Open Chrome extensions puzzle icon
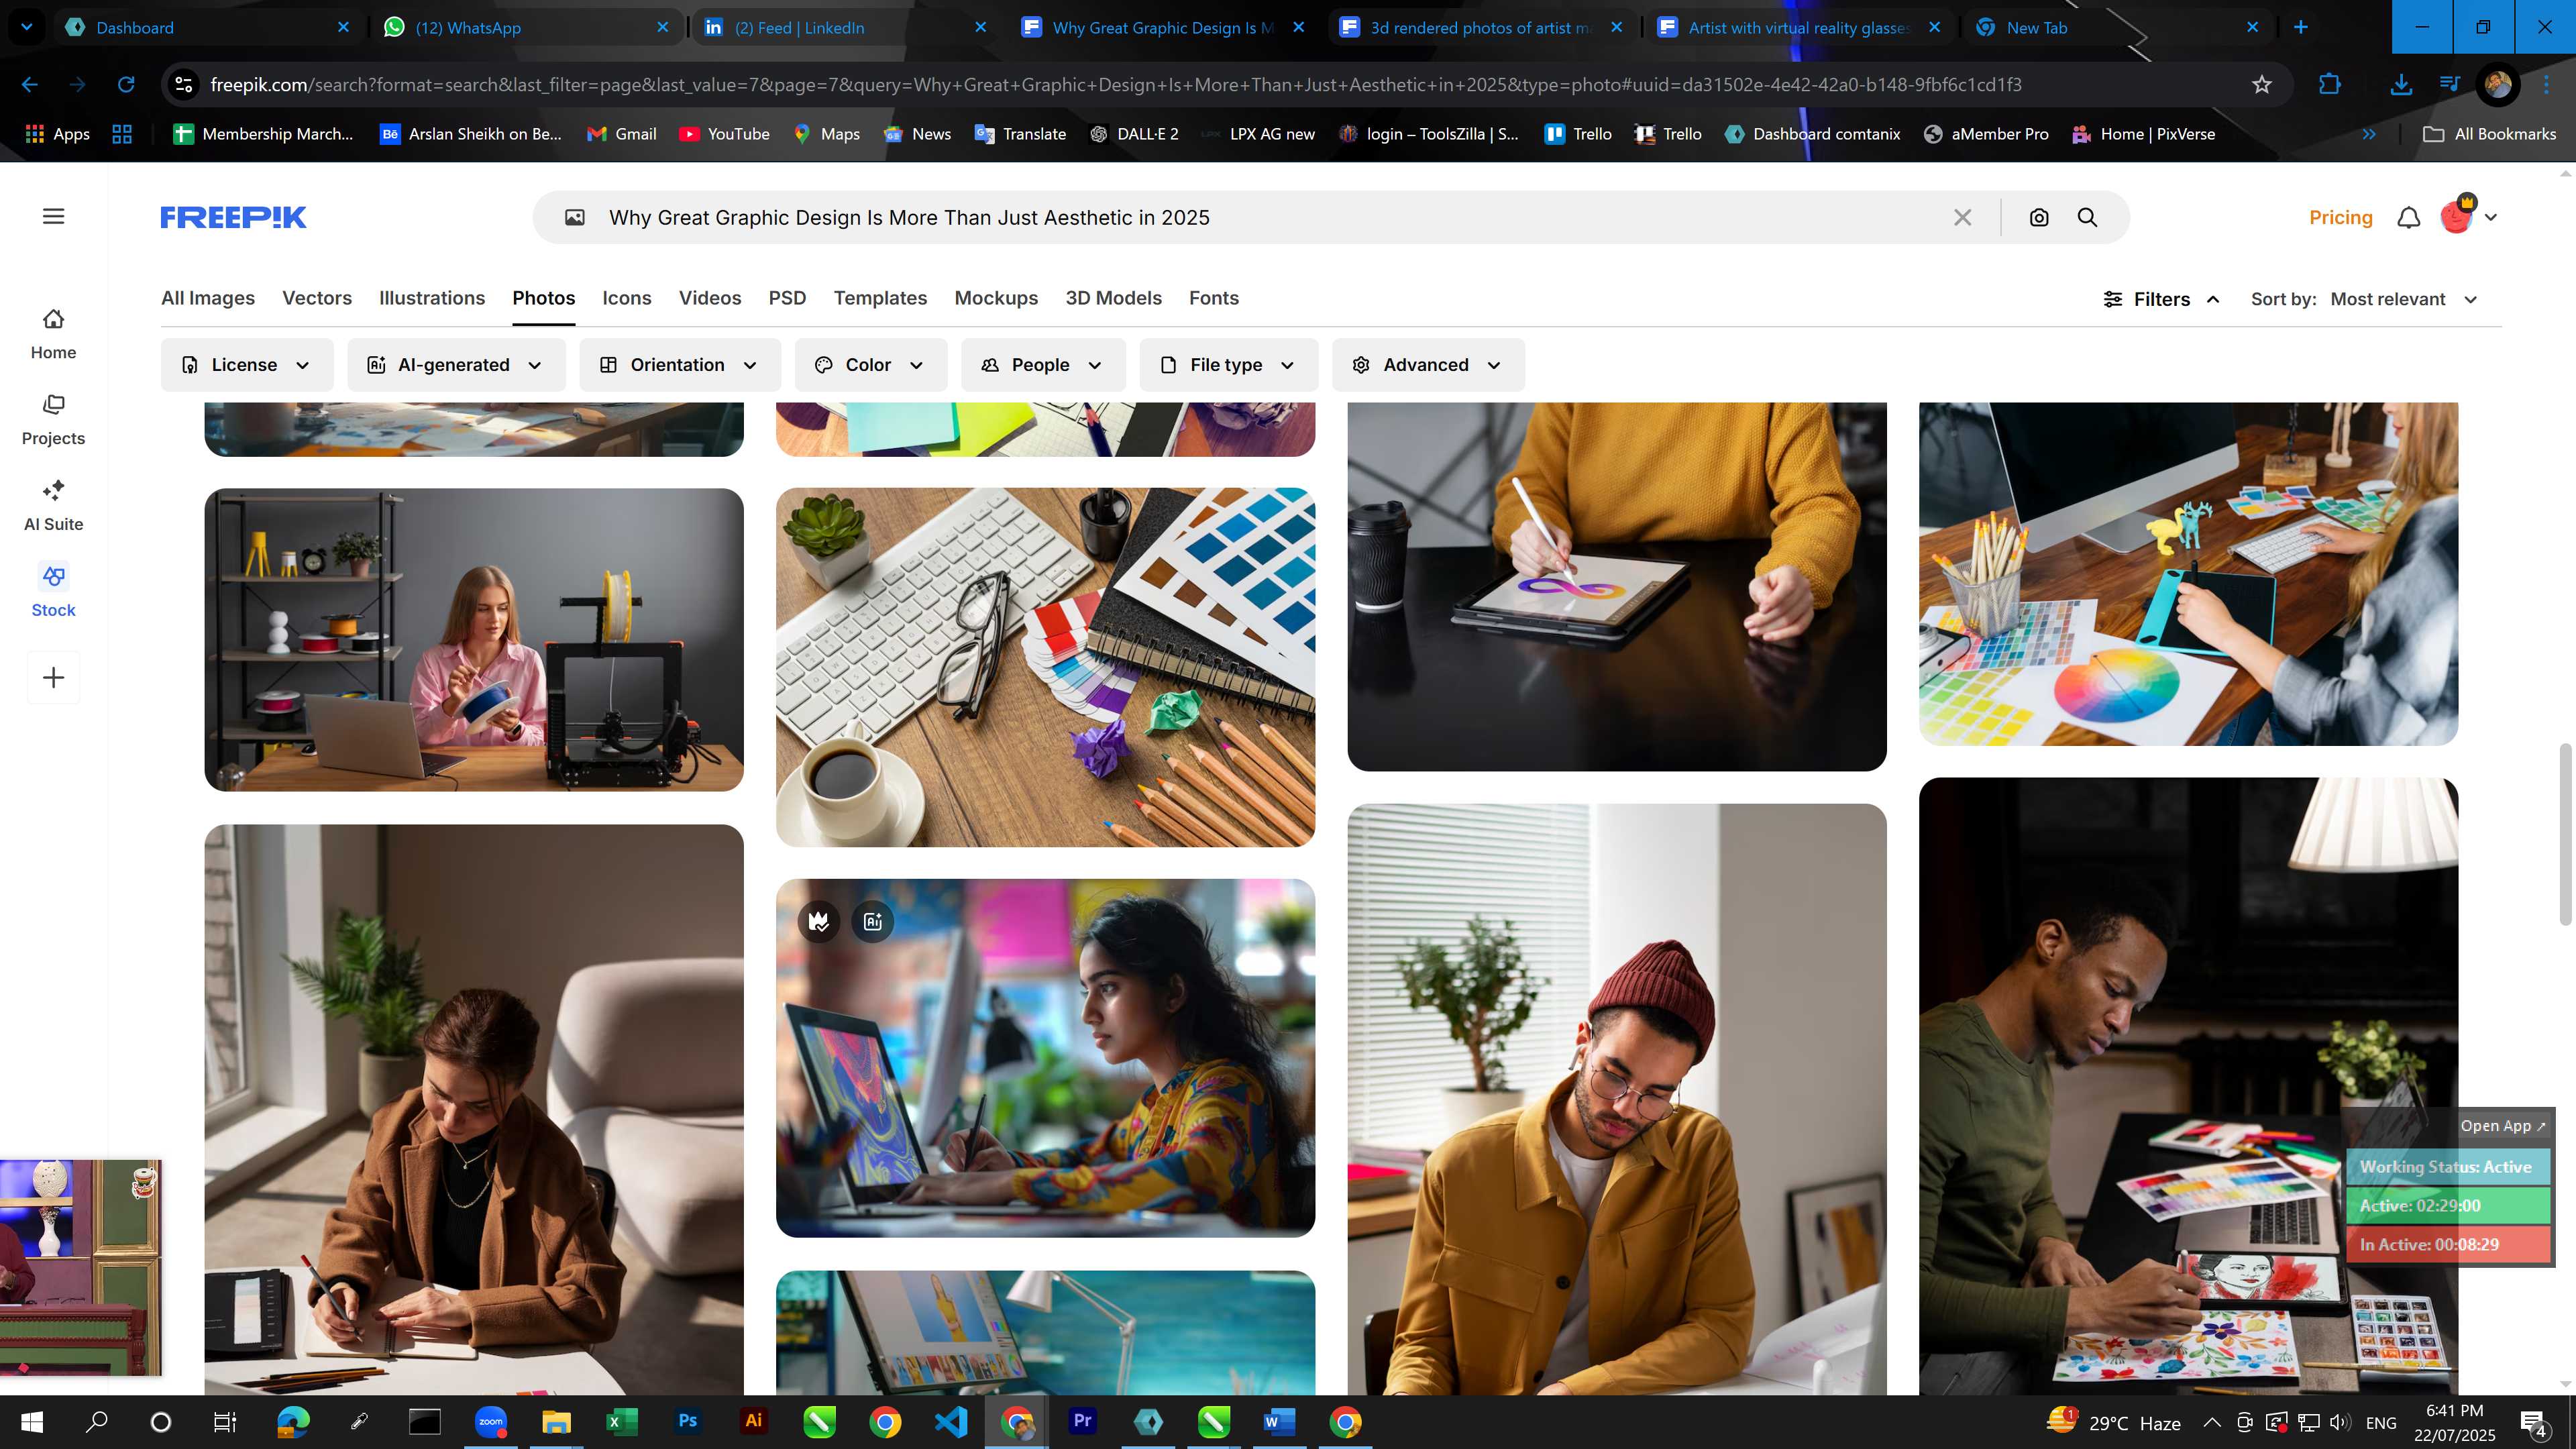 tap(2329, 85)
